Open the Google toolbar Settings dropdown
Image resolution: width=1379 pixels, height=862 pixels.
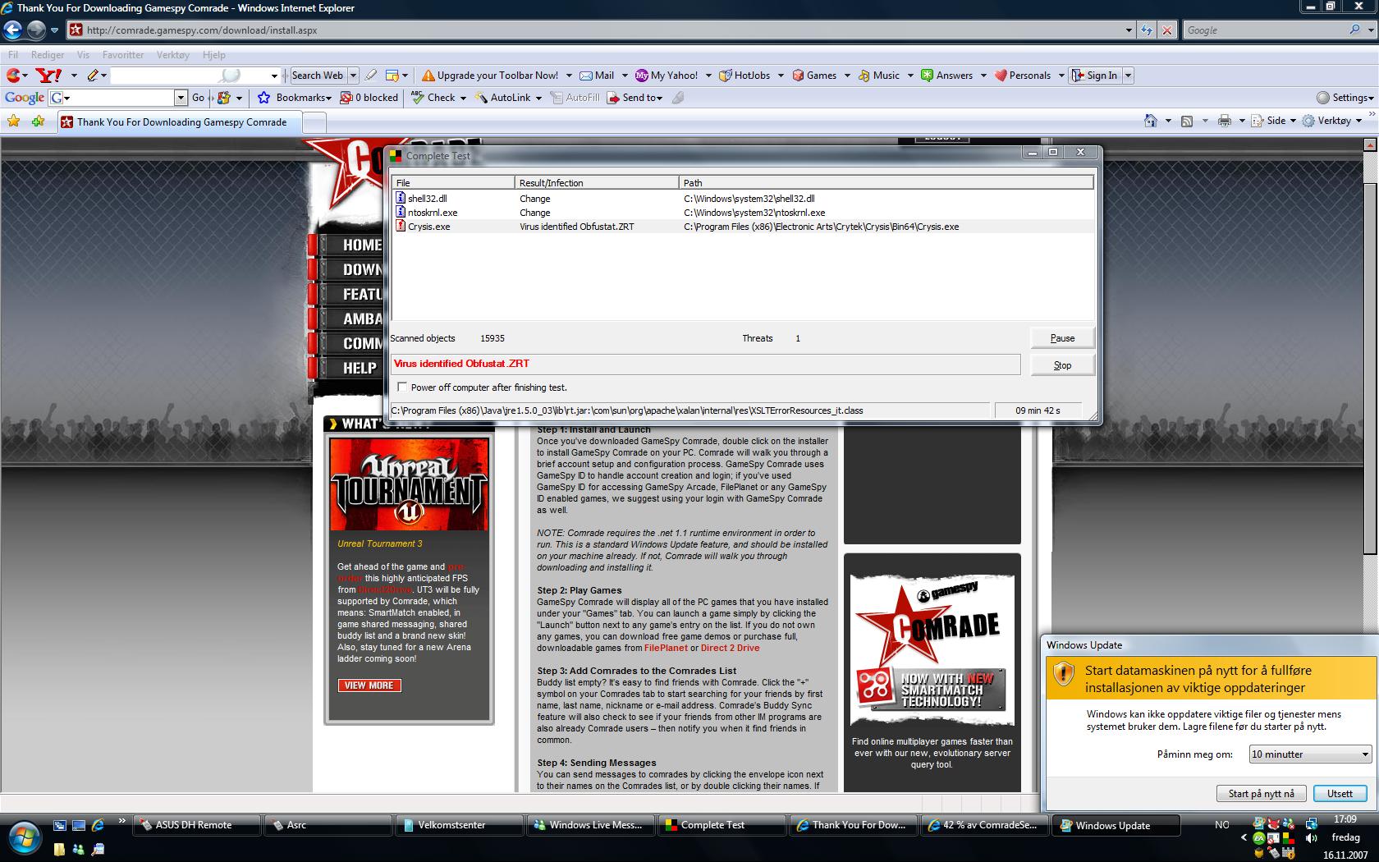[x=1345, y=98]
